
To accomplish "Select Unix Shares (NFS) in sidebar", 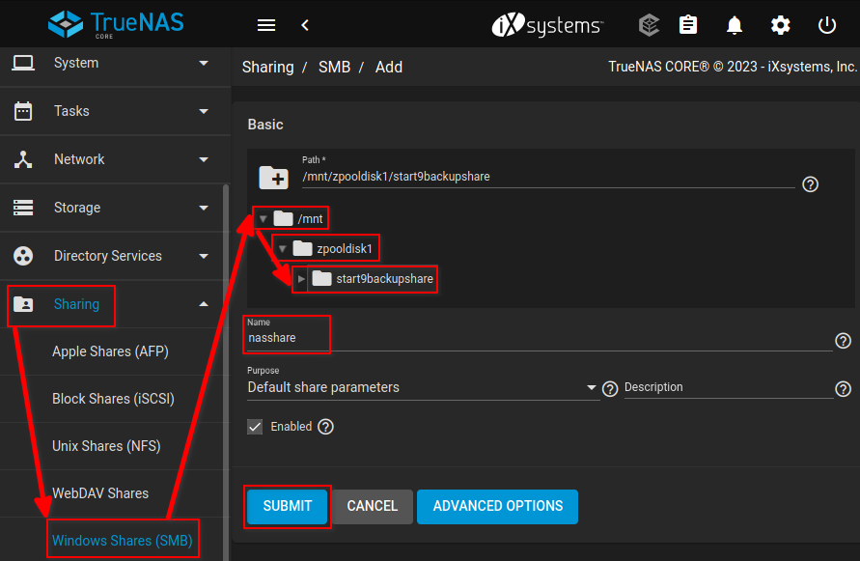I will tap(106, 446).
